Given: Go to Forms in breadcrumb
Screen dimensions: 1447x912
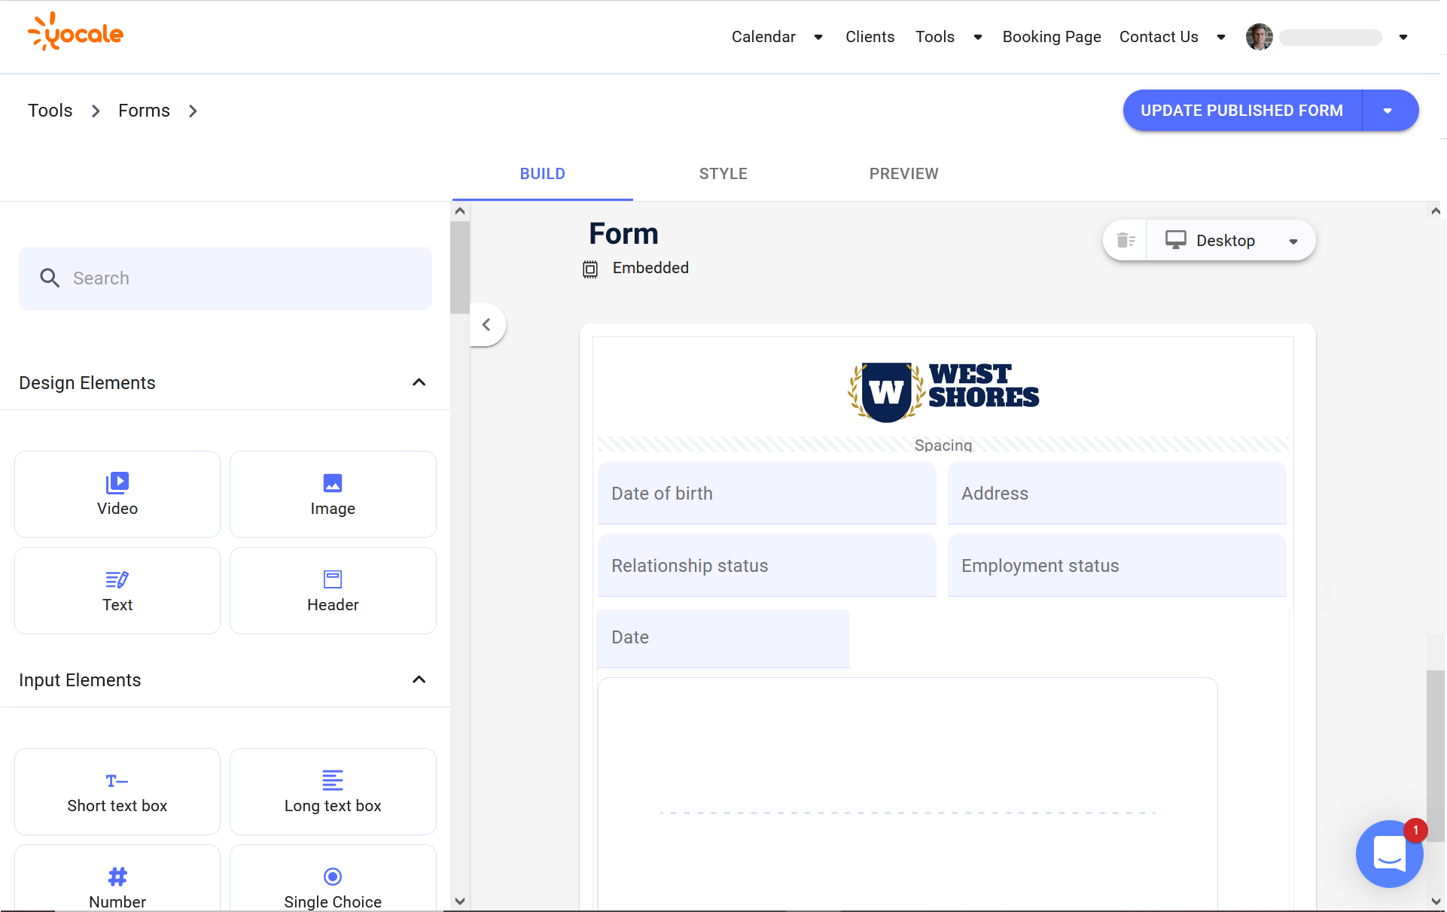Looking at the screenshot, I should [x=144, y=111].
